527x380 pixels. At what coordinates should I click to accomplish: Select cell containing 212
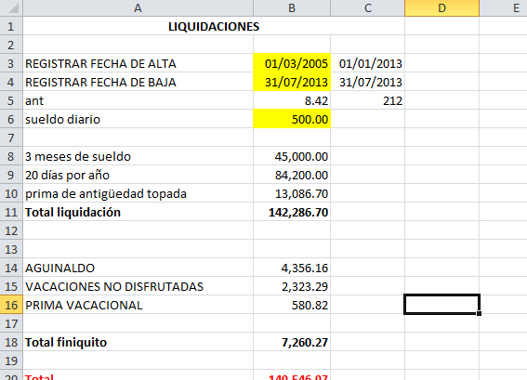368,100
